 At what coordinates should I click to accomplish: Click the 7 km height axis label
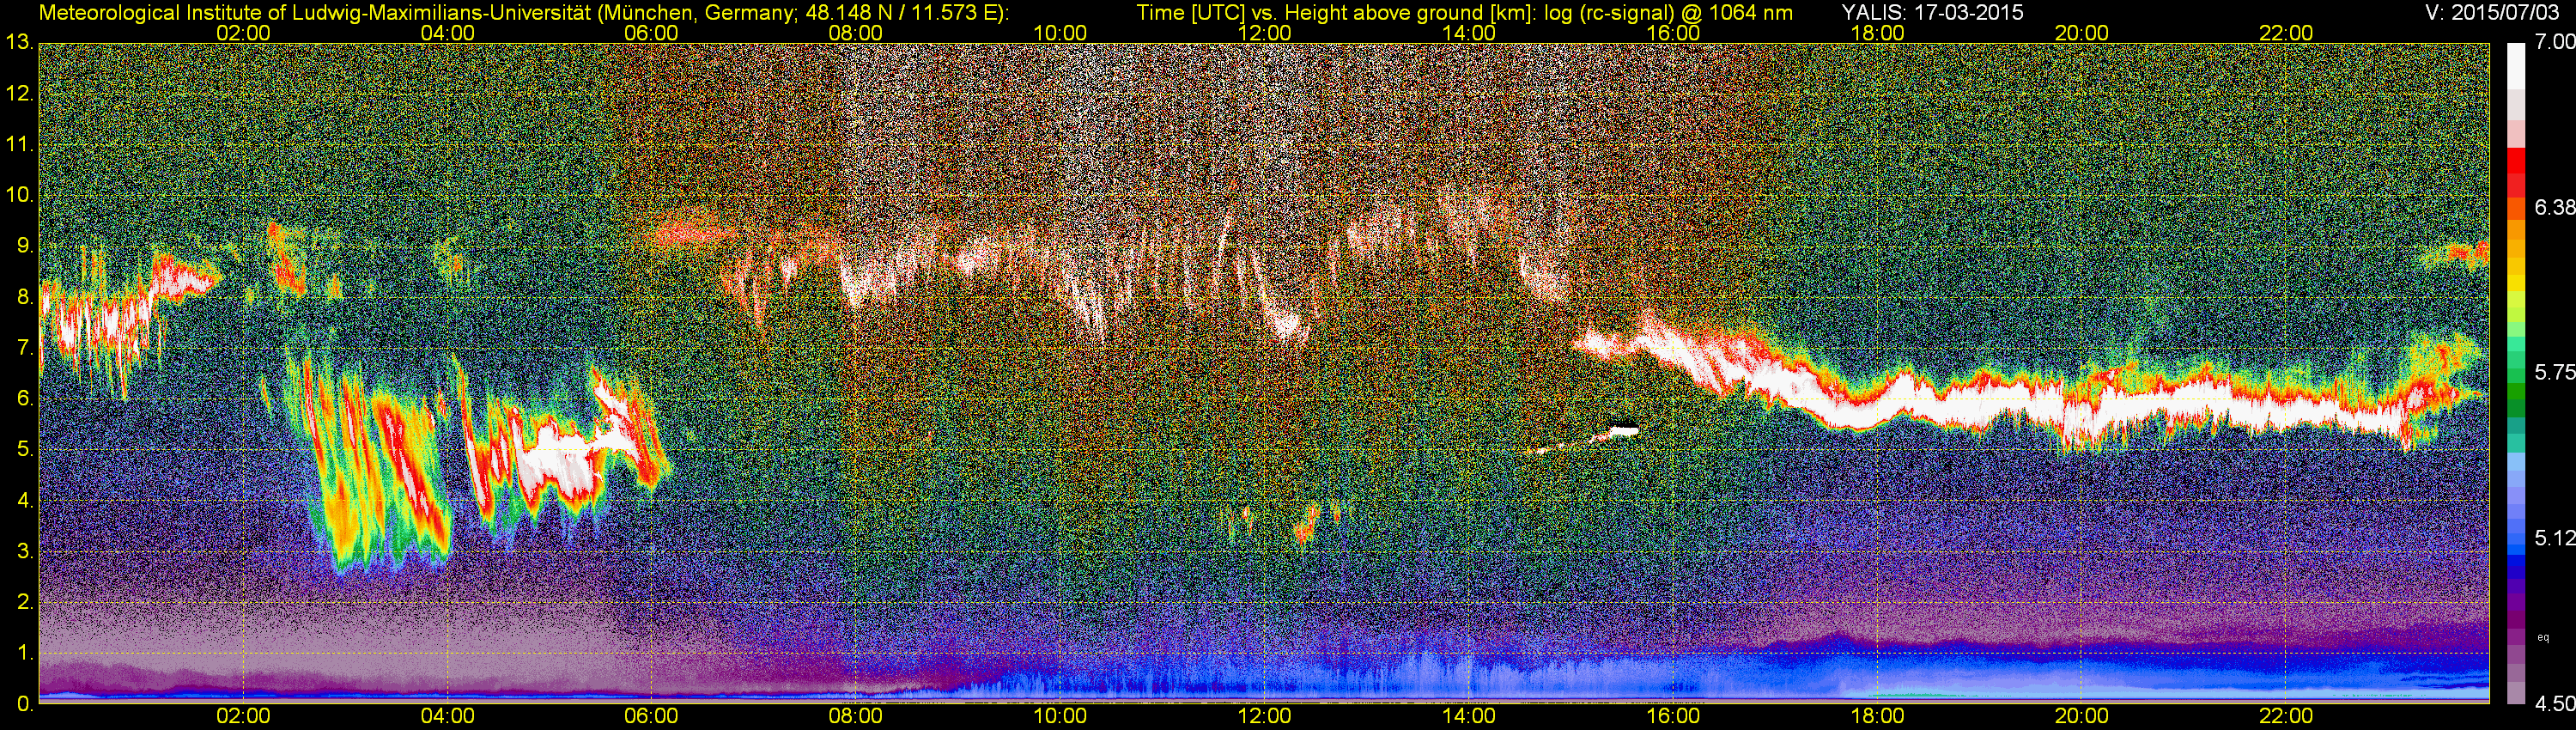pyautogui.click(x=24, y=348)
